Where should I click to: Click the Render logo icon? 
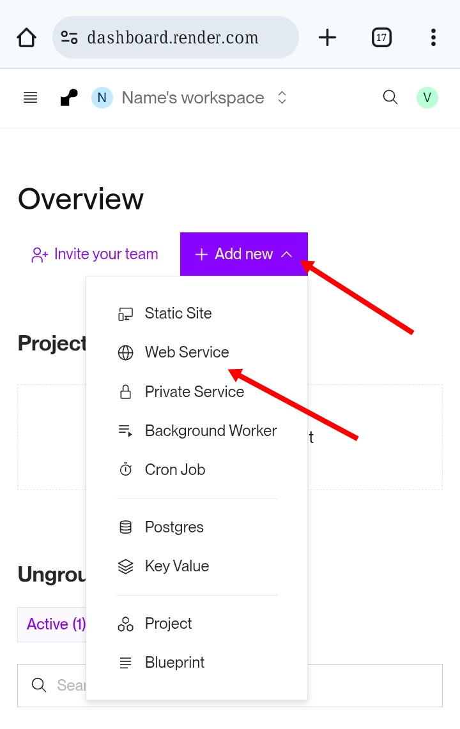pos(68,98)
